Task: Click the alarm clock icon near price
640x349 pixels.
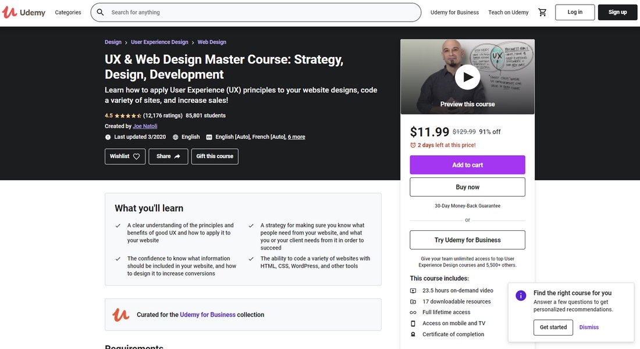Action: pyautogui.click(x=413, y=145)
